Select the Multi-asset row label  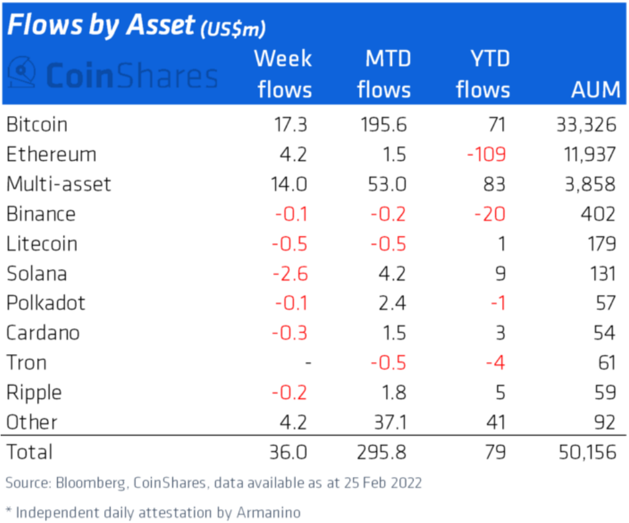(x=59, y=184)
